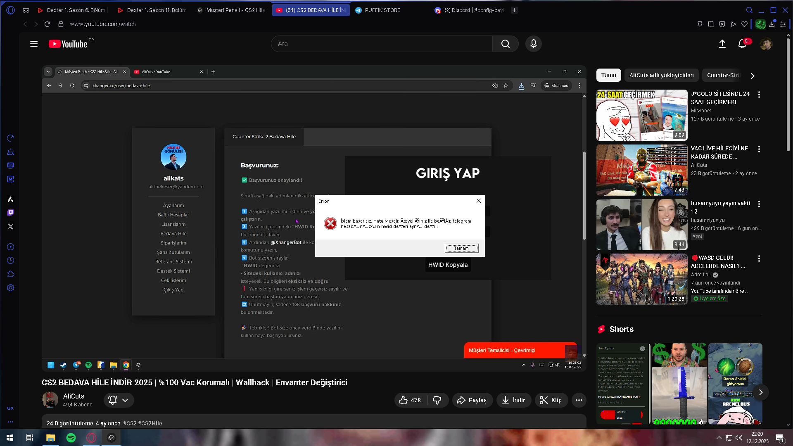Start voice search with microphone button

coord(534,44)
